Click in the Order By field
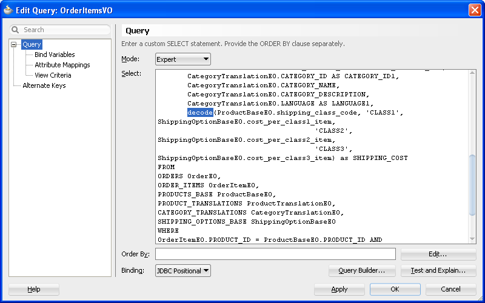 [x=275, y=254]
